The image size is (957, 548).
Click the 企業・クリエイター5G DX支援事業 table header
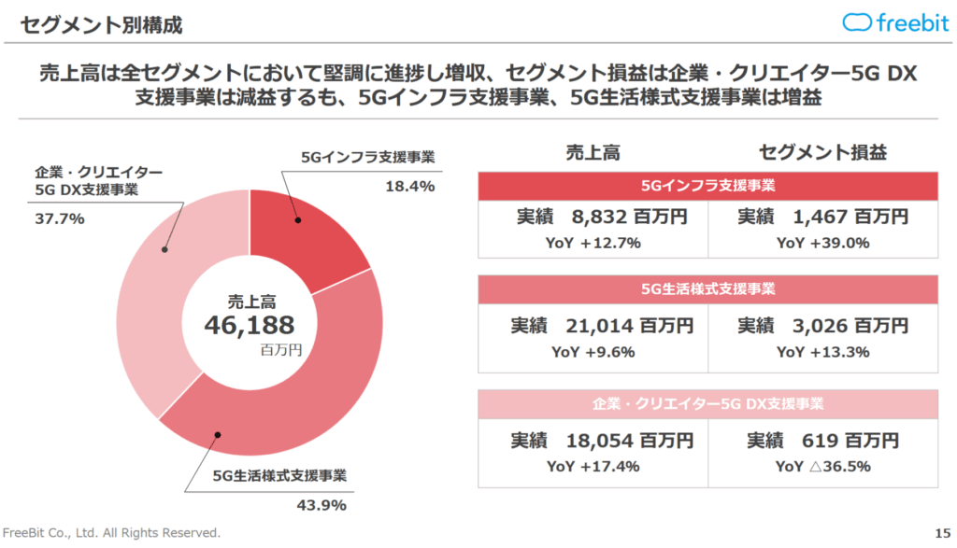point(707,404)
